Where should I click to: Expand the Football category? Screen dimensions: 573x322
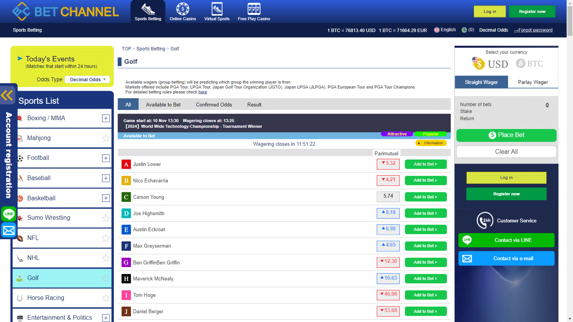coord(106,158)
